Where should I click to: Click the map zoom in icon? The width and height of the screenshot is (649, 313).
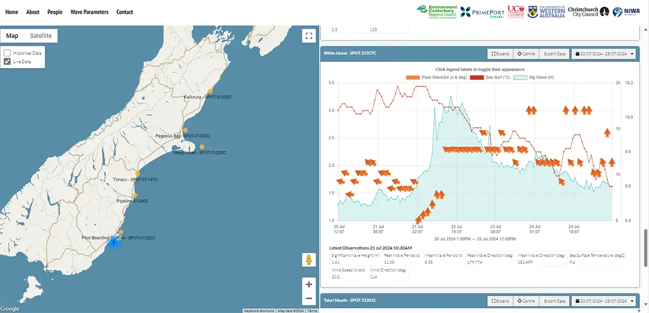(x=309, y=284)
